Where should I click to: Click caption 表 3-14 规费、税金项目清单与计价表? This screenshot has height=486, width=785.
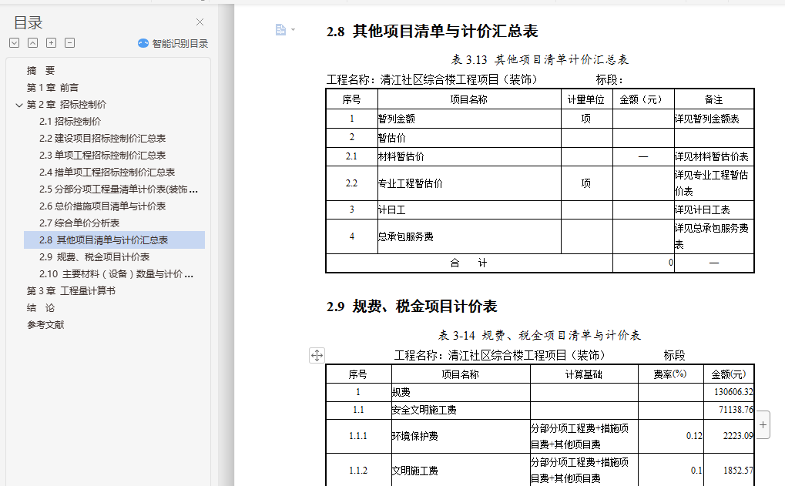coord(540,335)
